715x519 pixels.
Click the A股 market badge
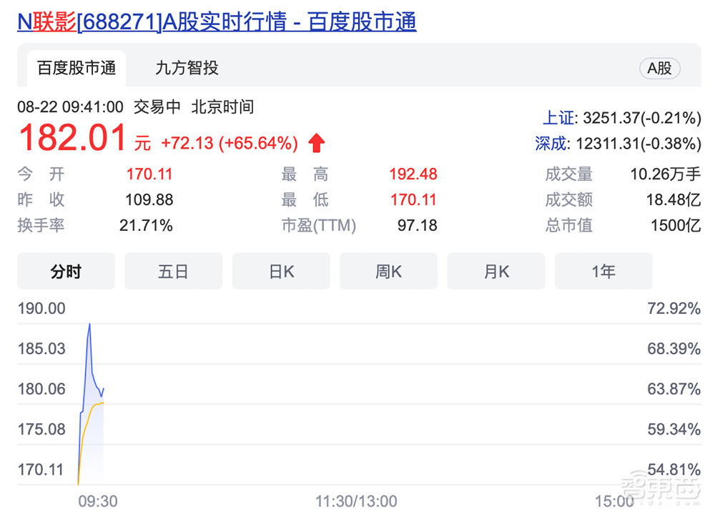click(x=659, y=69)
